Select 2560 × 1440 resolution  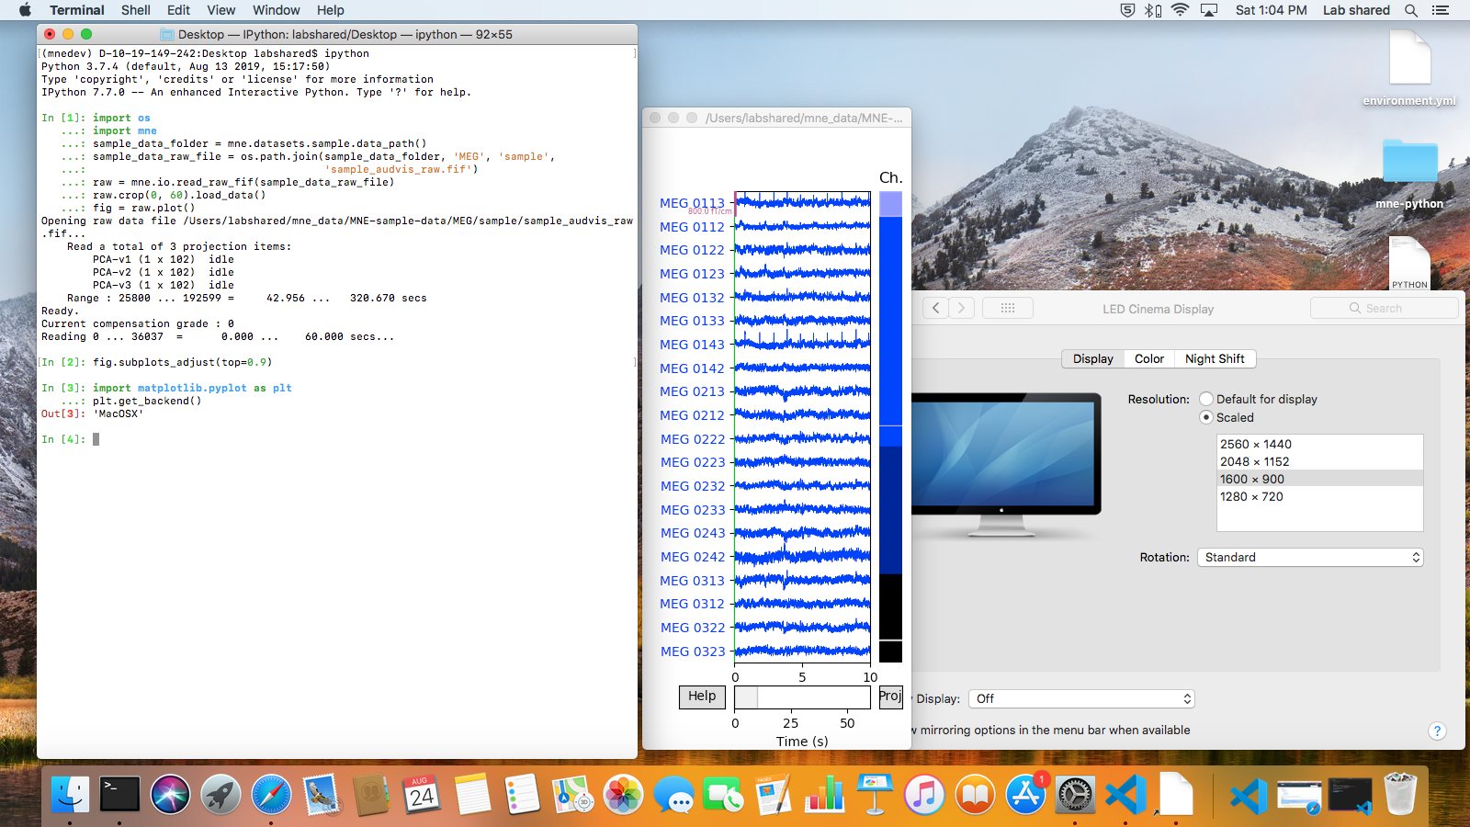[1319, 444]
